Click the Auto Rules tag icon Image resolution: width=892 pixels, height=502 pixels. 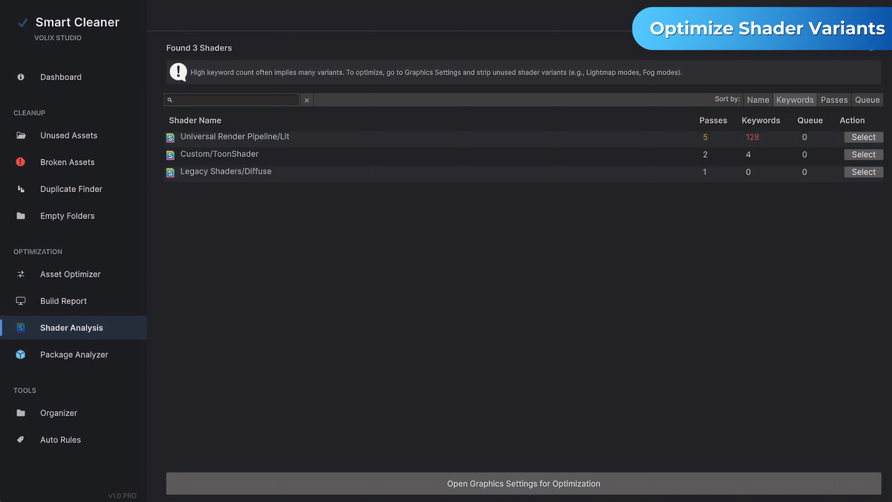click(22, 440)
